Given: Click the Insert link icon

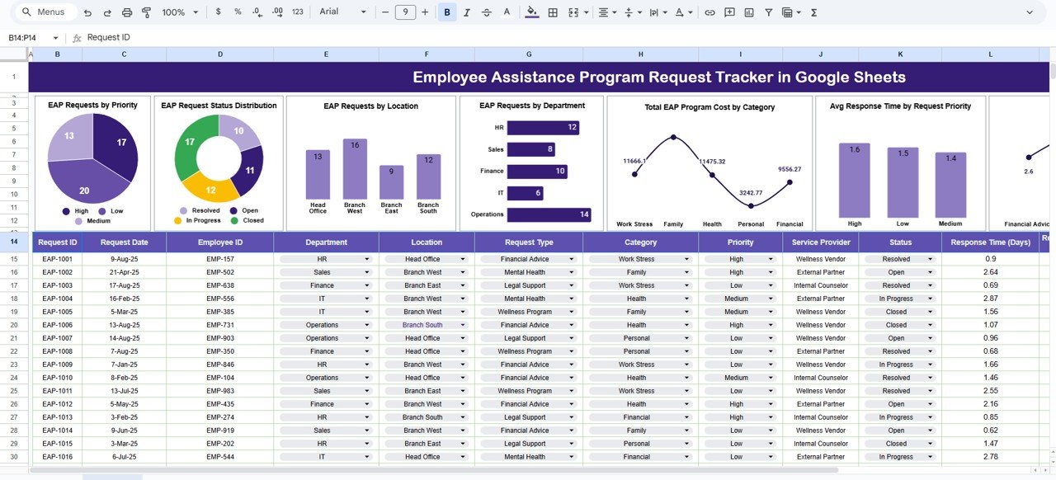Looking at the screenshot, I should click(709, 12).
